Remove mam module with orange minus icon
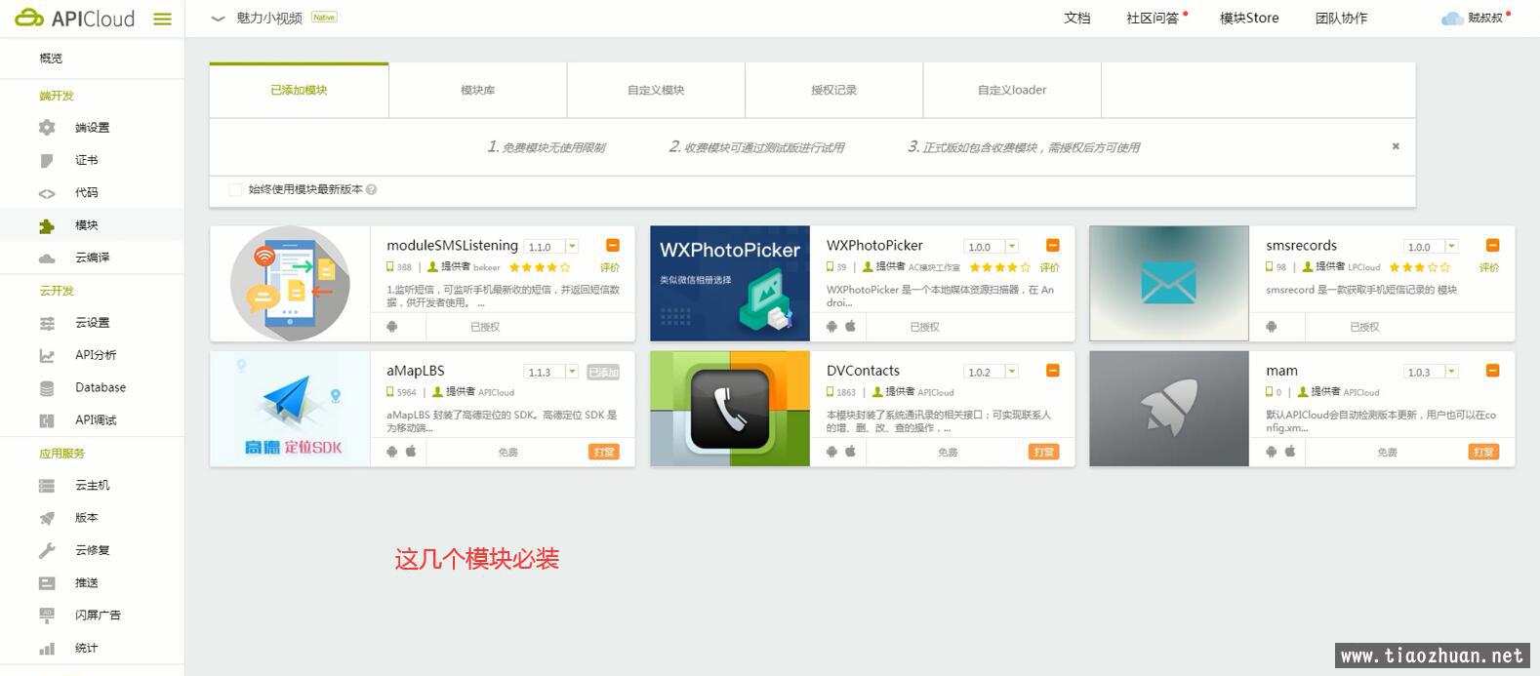The height and width of the screenshot is (676, 1540). click(x=1492, y=371)
